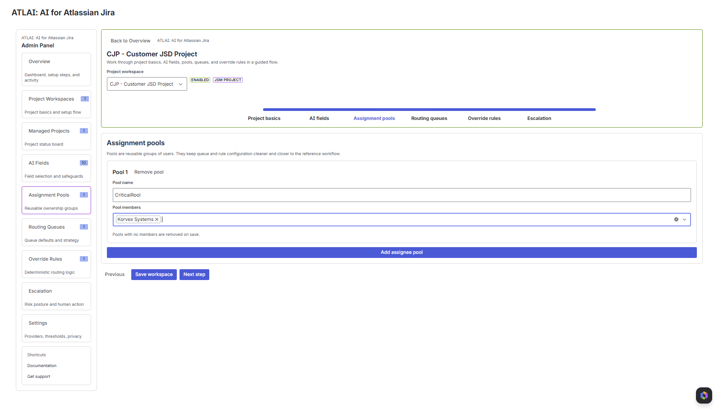Screen dimensions: 714x409
Task: Open the Documentation shortcut link
Action: point(42,366)
